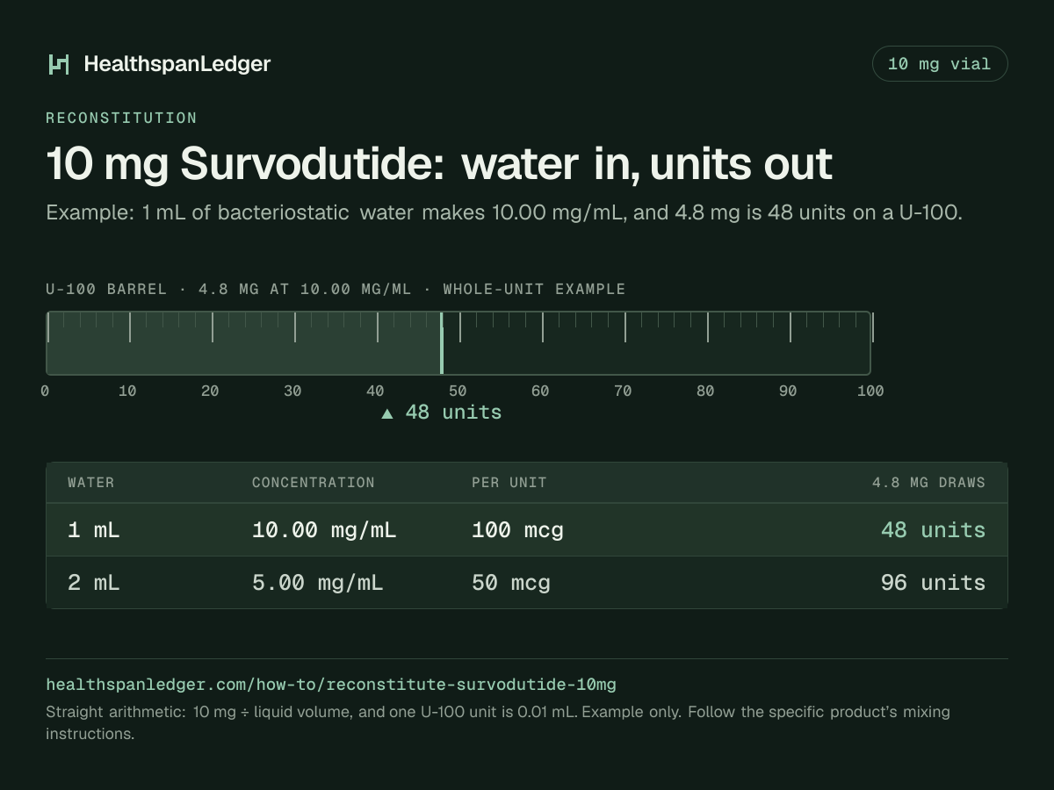The image size is (1054, 790).
Task: Select the 2 mL water cell
Action: [x=94, y=583]
